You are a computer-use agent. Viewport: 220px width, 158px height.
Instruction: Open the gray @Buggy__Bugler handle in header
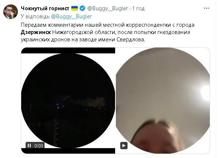(x=107, y=8)
